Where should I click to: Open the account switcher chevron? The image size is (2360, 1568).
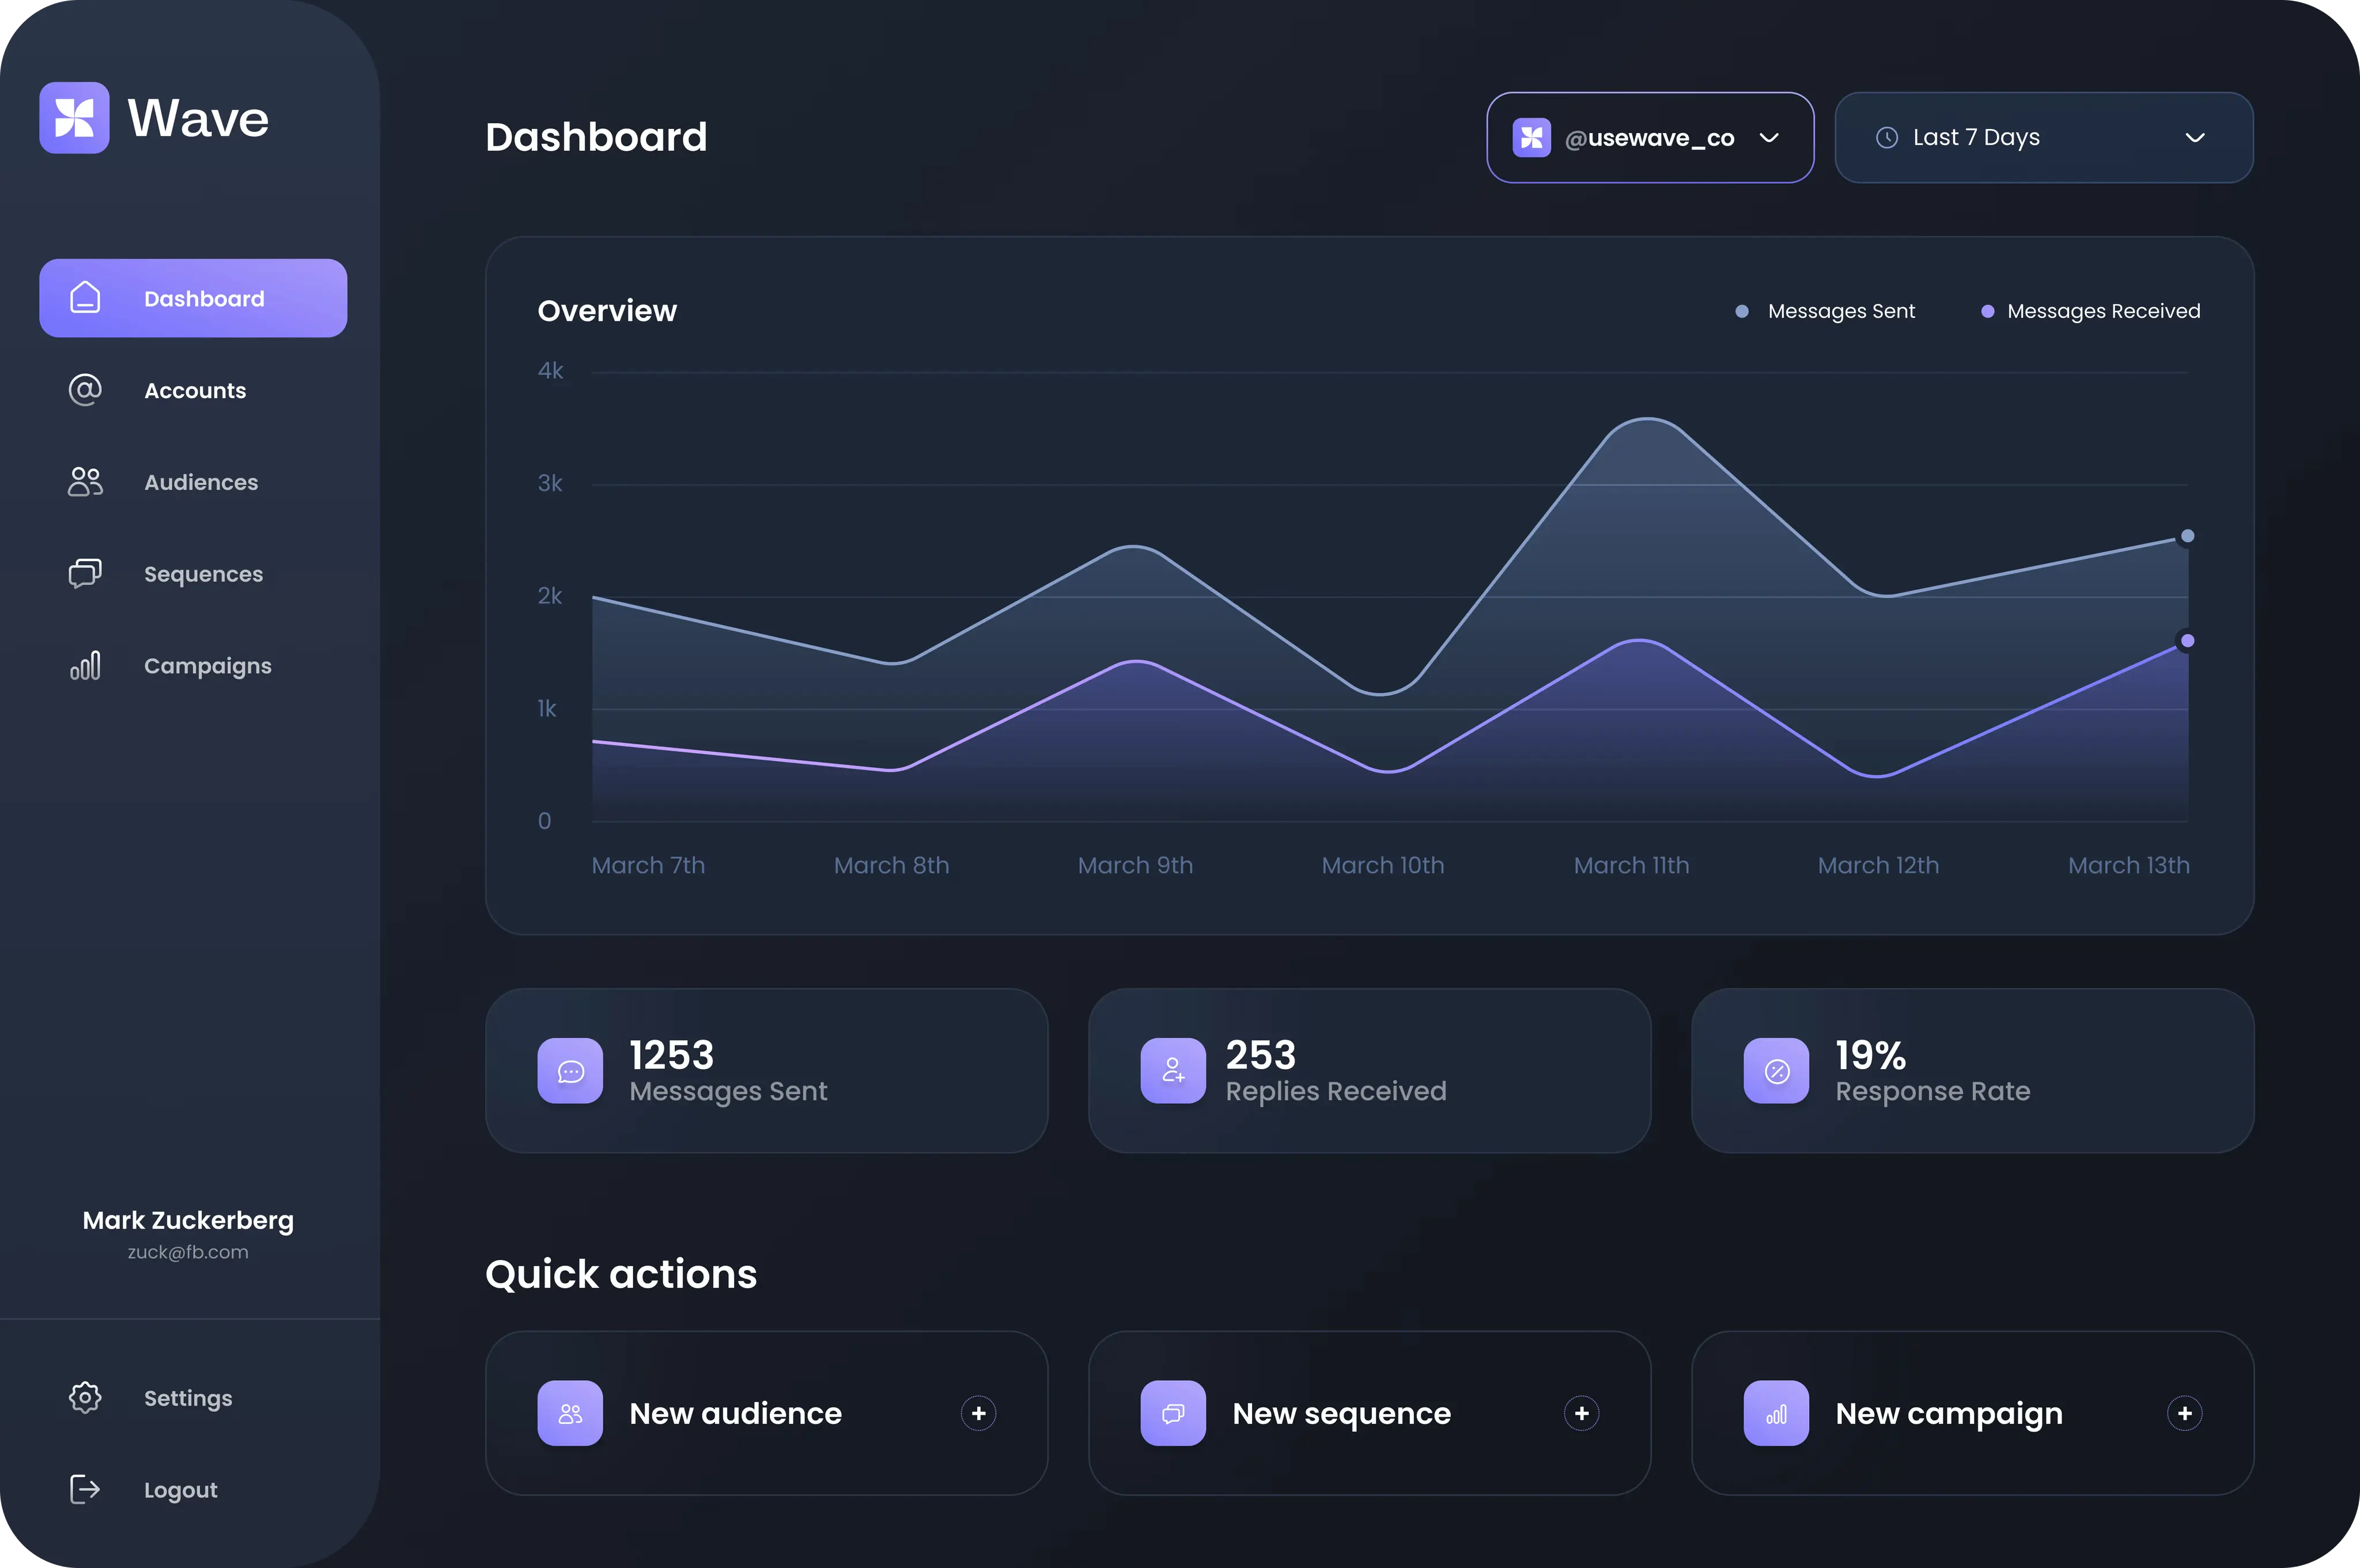click(x=1768, y=138)
